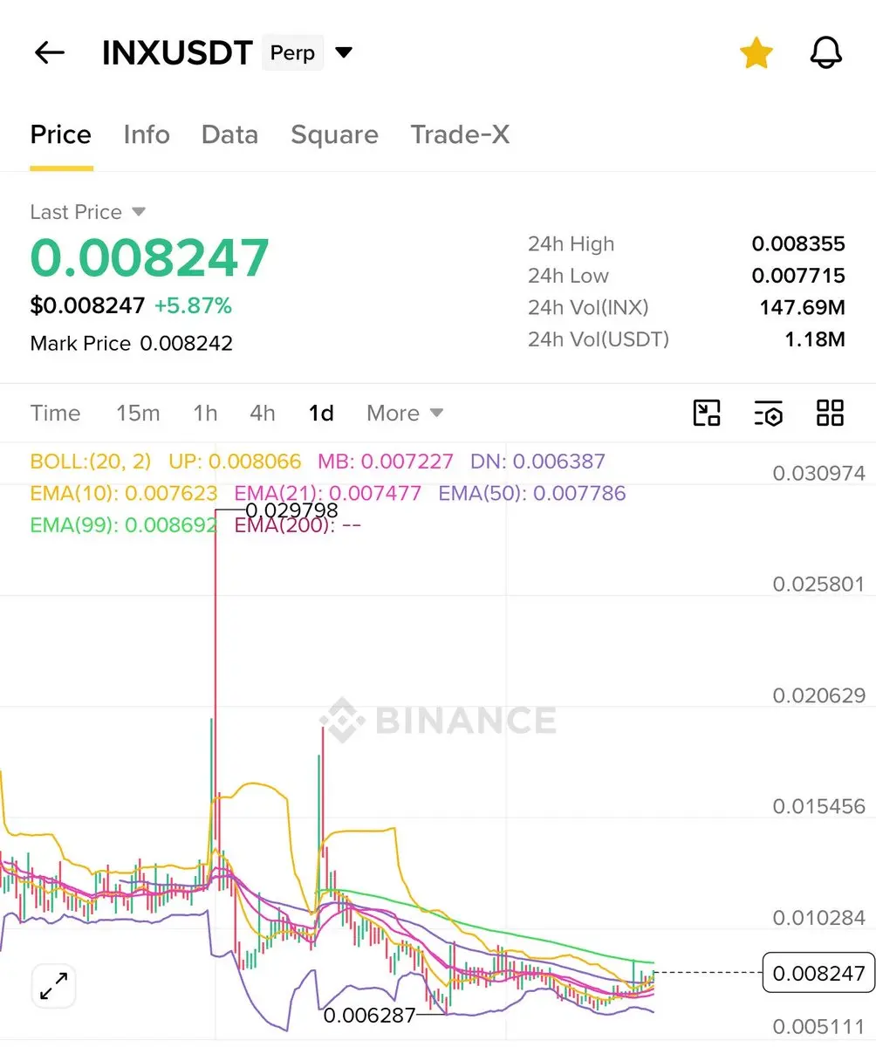
Task: Switch to the Square tab
Action: [334, 134]
